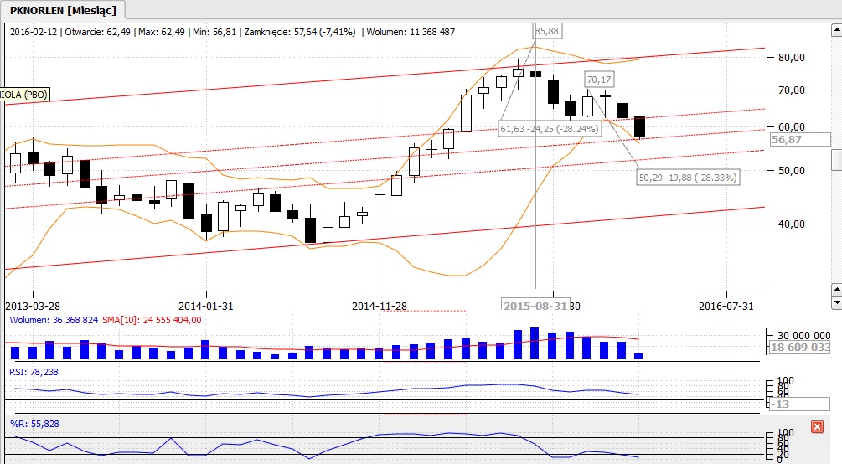Click the Max: 62,49 header value
Image resolution: width=842 pixels, height=464 pixels.
click(162, 32)
